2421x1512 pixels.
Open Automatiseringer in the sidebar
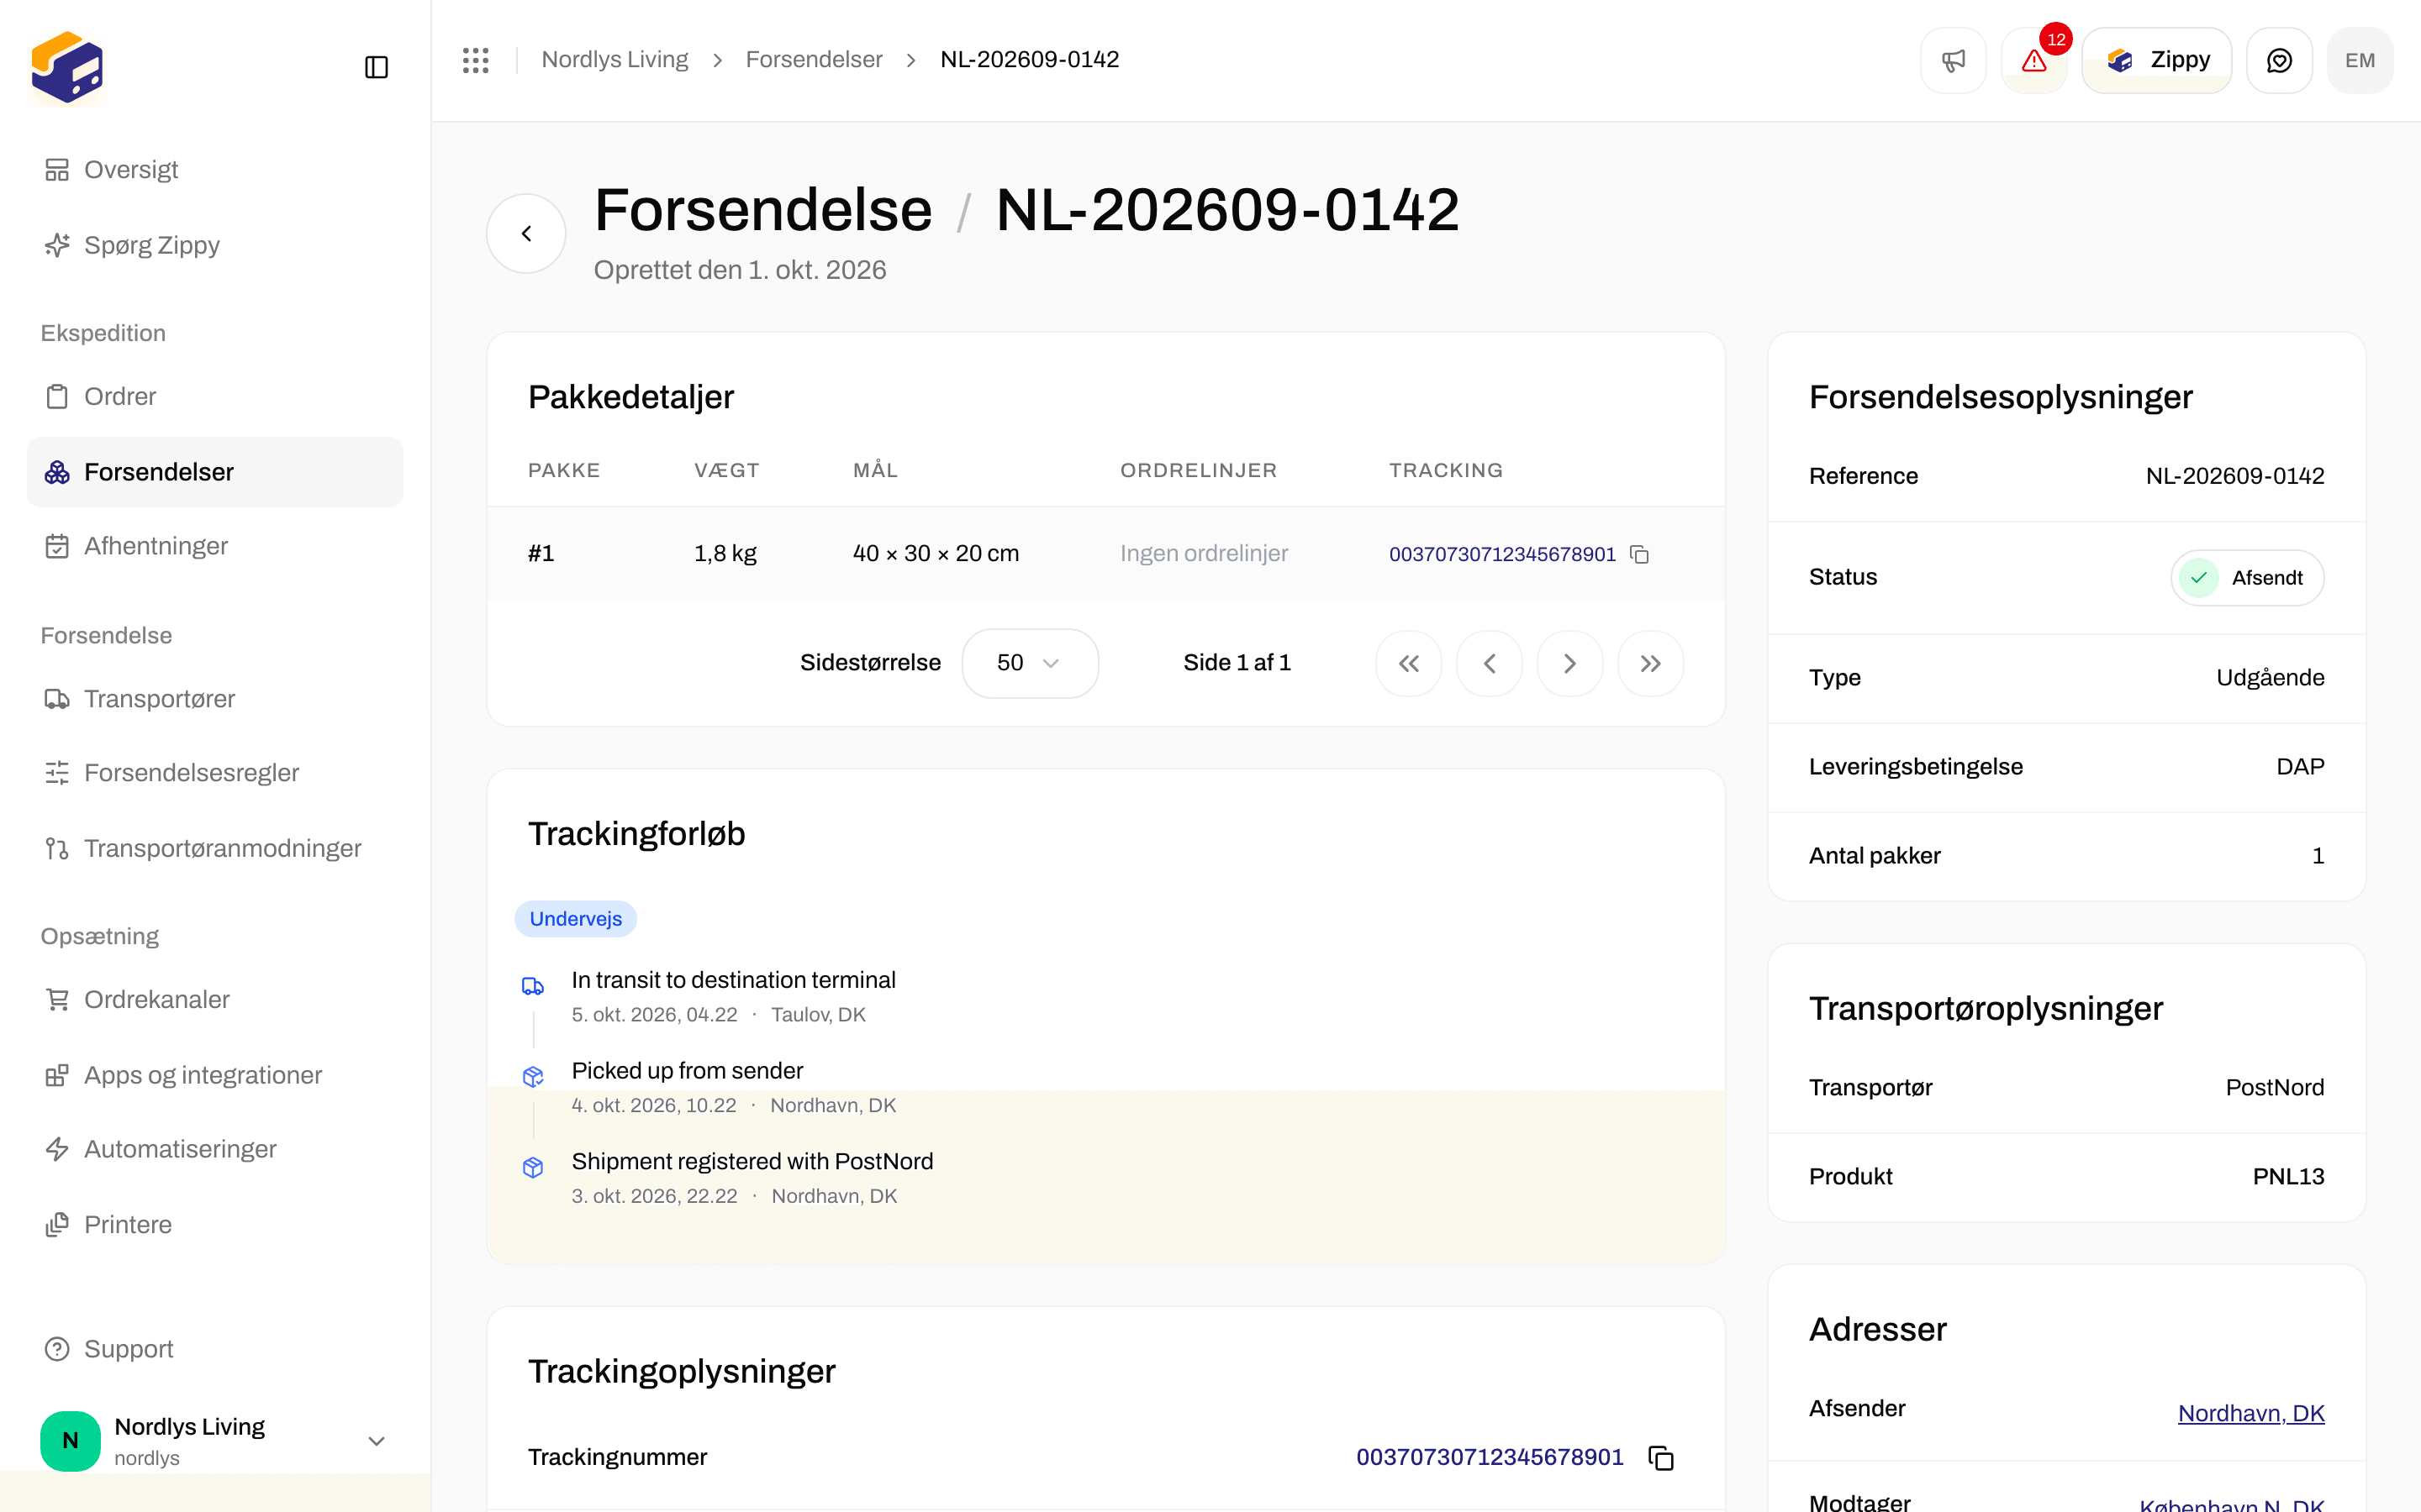coord(215,1149)
